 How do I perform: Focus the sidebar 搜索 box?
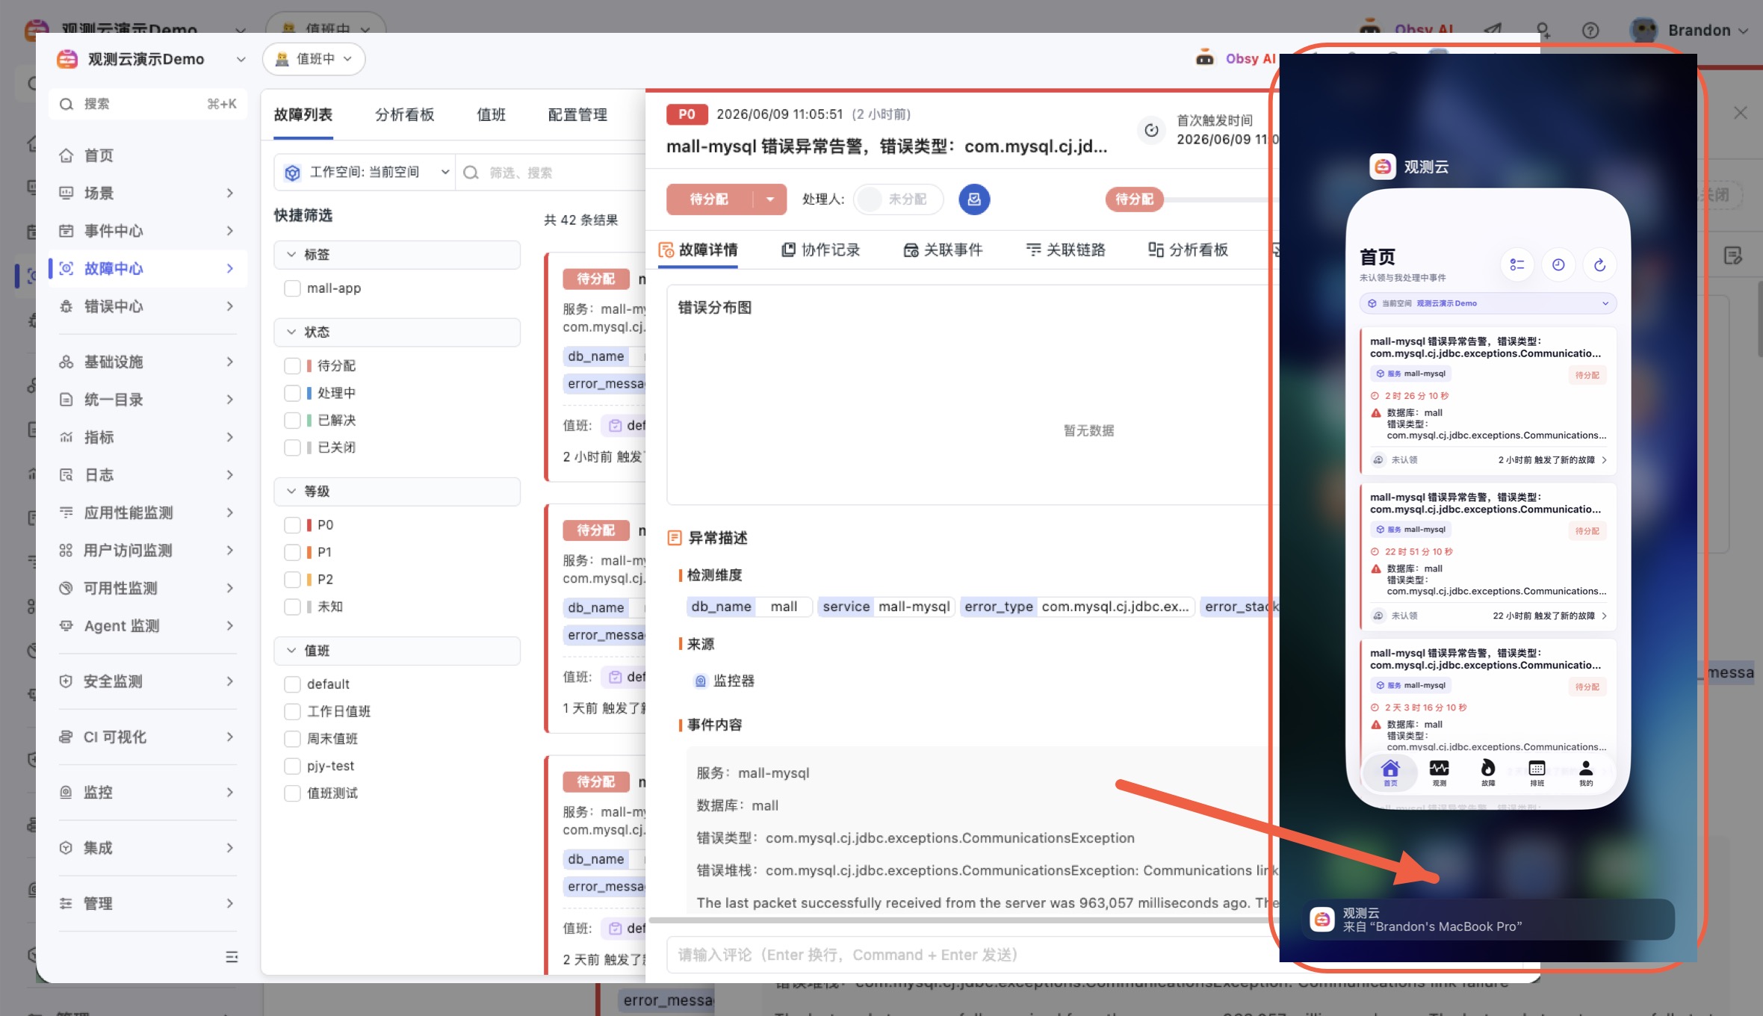pyautogui.click(x=148, y=104)
